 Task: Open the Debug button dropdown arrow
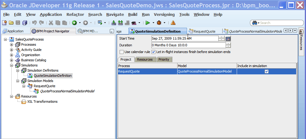pyautogui.click(x=165, y=23)
